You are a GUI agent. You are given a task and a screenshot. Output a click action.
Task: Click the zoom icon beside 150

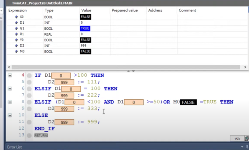(246, 139)
